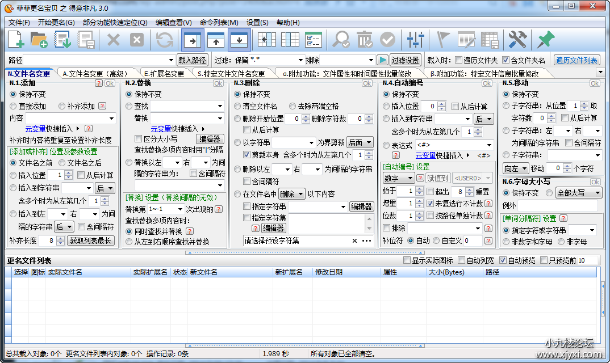
Task: Open the 全部大写 case dropdown
Action: tap(578, 193)
